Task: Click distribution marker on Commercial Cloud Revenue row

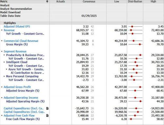Action: pyautogui.click(x=134, y=41)
